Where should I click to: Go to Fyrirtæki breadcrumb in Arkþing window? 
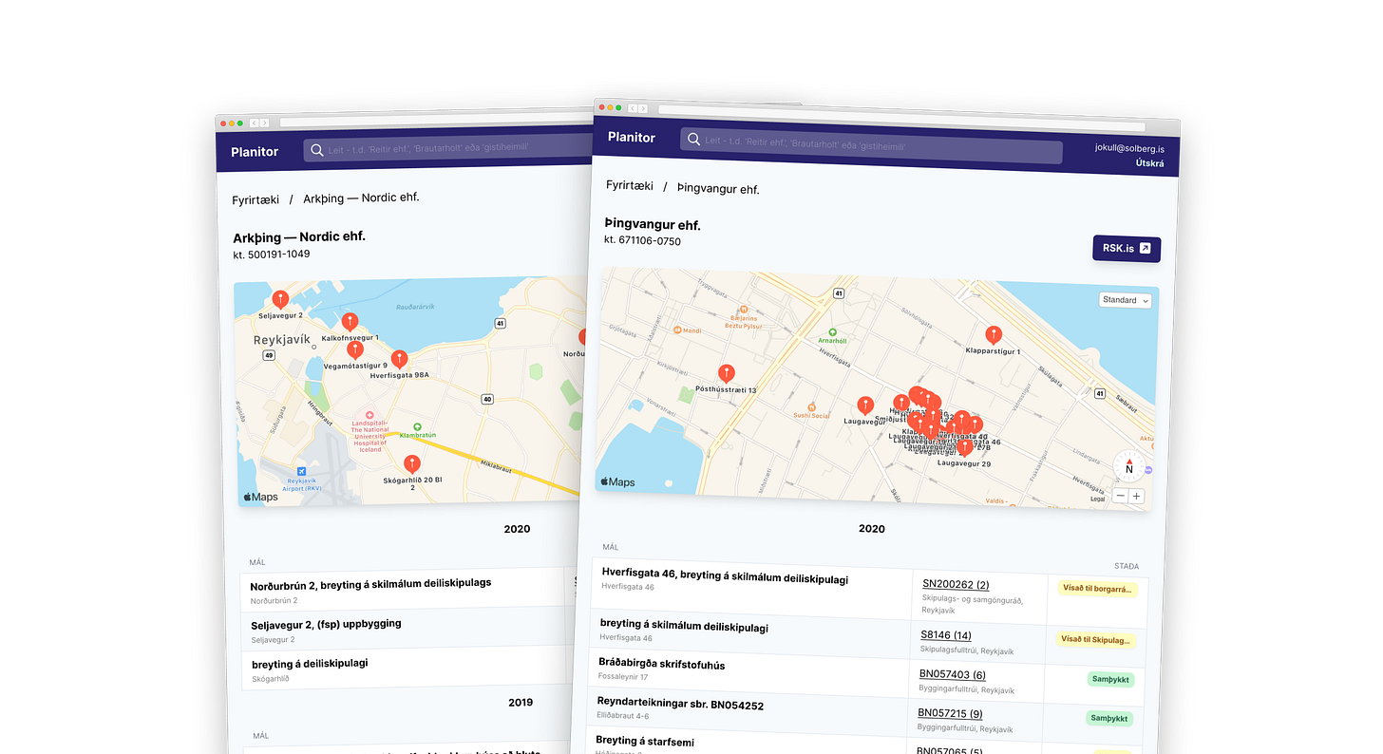coord(256,199)
